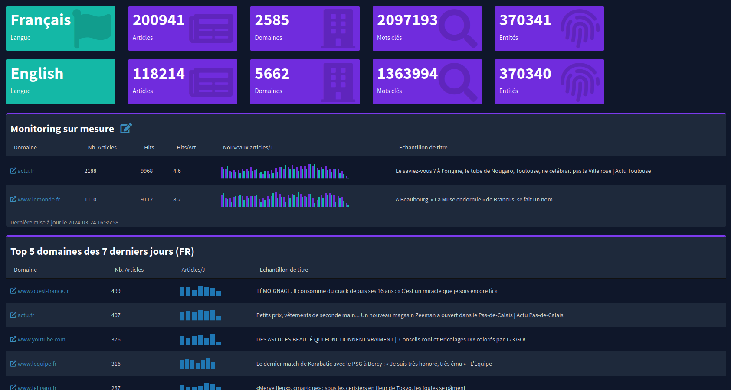
Task: Click Hits/Art. column header
Action: point(187,147)
